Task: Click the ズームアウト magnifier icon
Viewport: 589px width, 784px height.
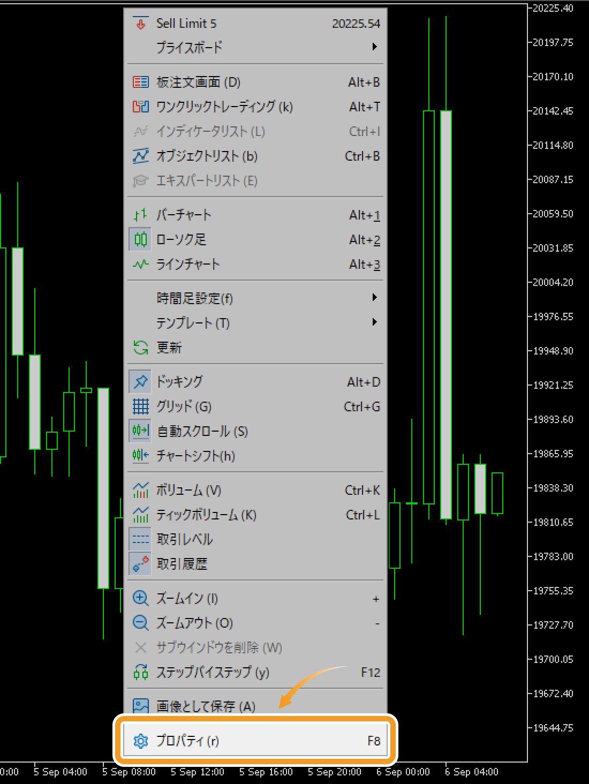Action: 141,623
